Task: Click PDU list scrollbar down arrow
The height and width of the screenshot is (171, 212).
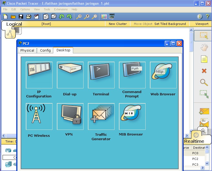Action: point(207,163)
